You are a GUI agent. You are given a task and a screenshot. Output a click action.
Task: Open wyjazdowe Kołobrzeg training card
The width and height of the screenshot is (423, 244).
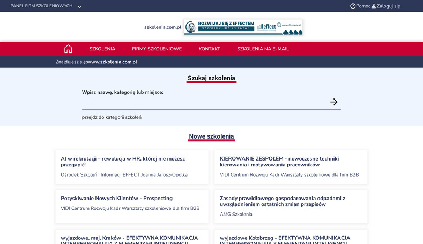[x=291, y=237]
